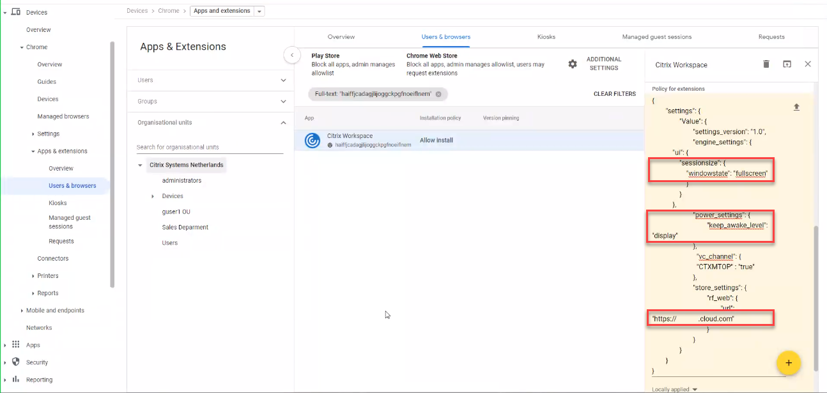Select the Sales Deparment organisational unit

click(x=185, y=227)
